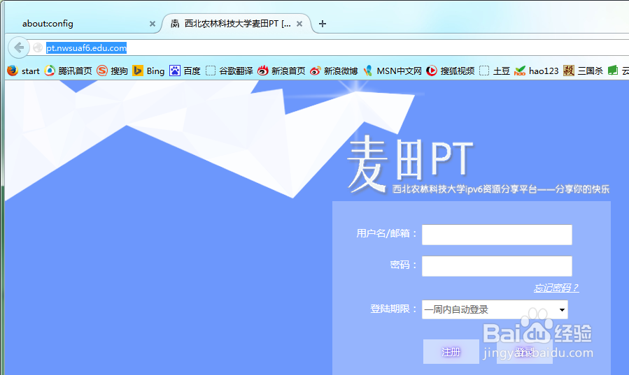Screen dimensions: 629x375
Task: Focus the 密码 password field
Action: click(x=497, y=266)
